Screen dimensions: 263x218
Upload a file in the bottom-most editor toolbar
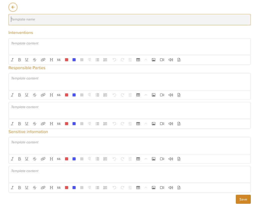tap(179, 188)
